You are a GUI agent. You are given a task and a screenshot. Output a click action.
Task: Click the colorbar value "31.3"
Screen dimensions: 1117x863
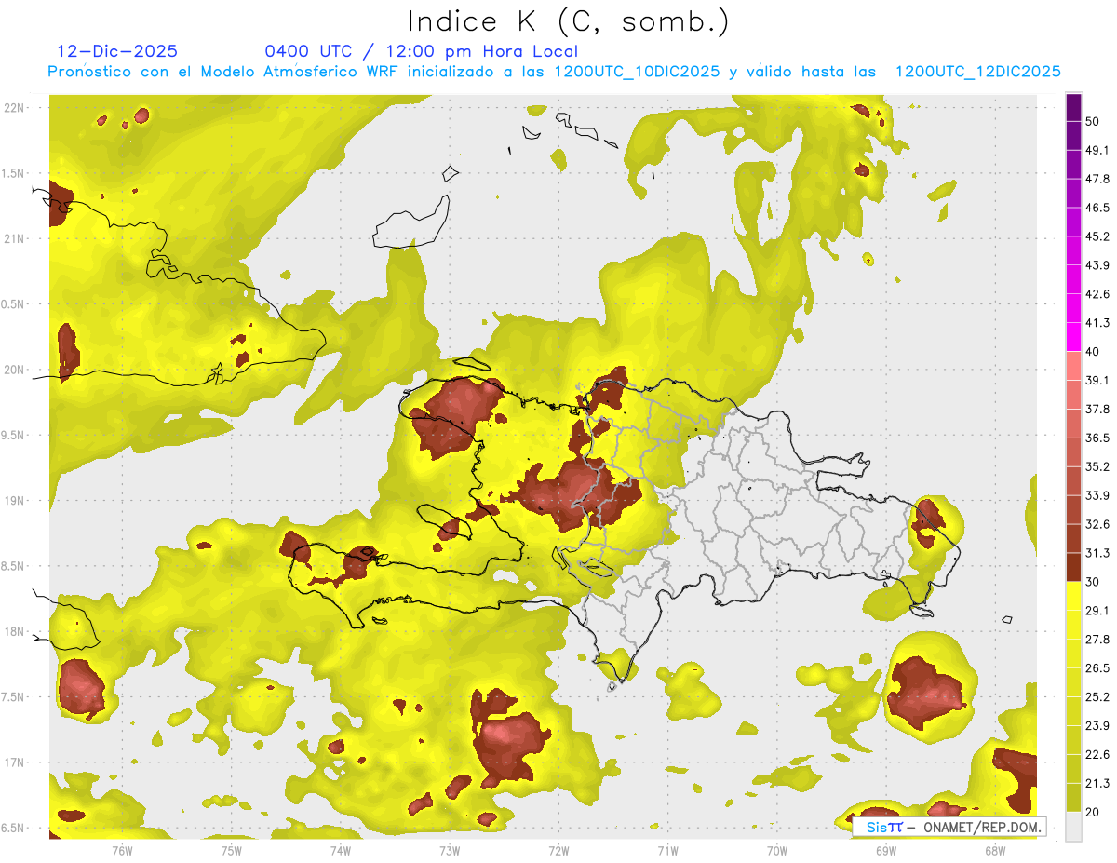[1097, 553]
